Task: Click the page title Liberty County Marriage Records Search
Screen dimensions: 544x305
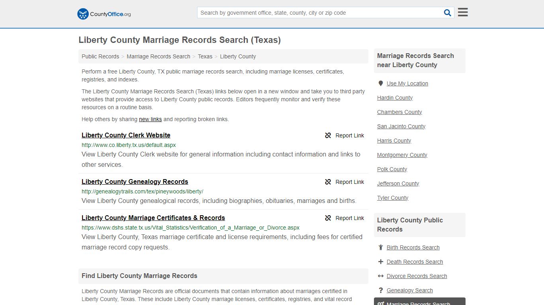Action: 180,40
